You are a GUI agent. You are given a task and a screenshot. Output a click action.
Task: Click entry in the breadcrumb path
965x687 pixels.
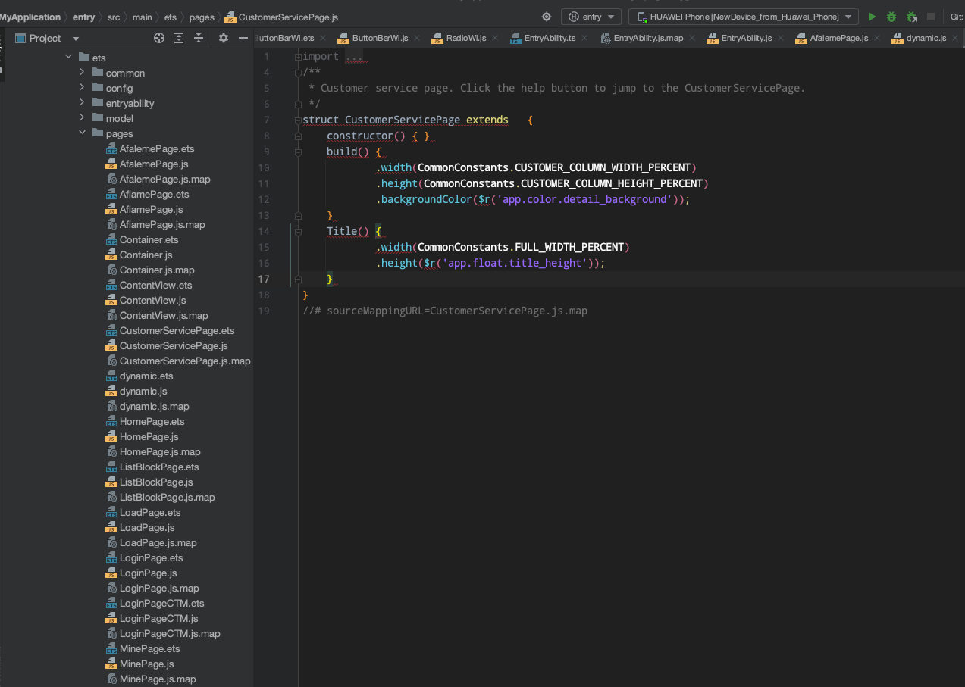(x=83, y=17)
